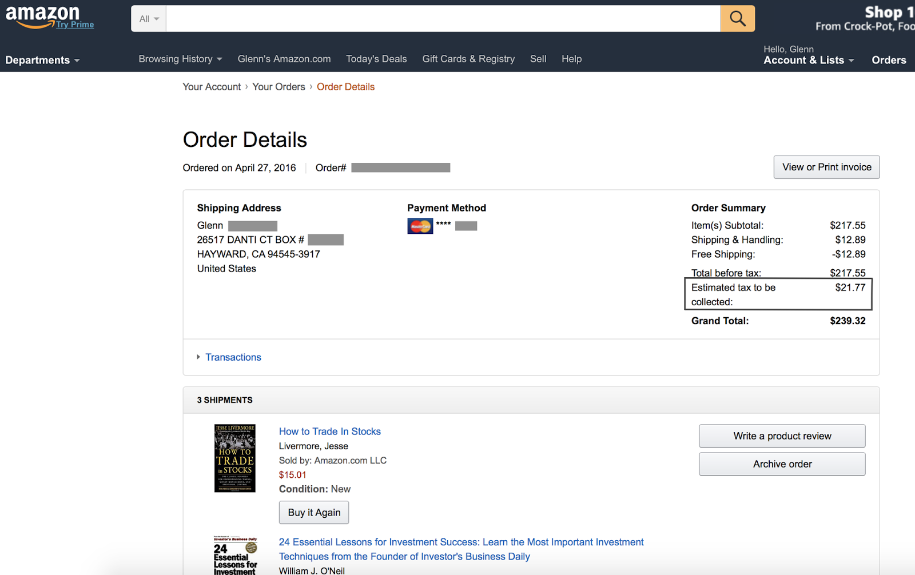Open the Browsing History dropdown
The image size is (915, 575).
(180, 59)
